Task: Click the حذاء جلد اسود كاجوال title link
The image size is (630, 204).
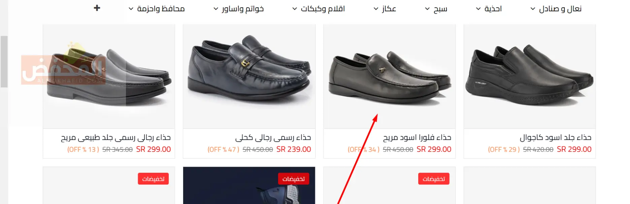Action: coord(555,137)
